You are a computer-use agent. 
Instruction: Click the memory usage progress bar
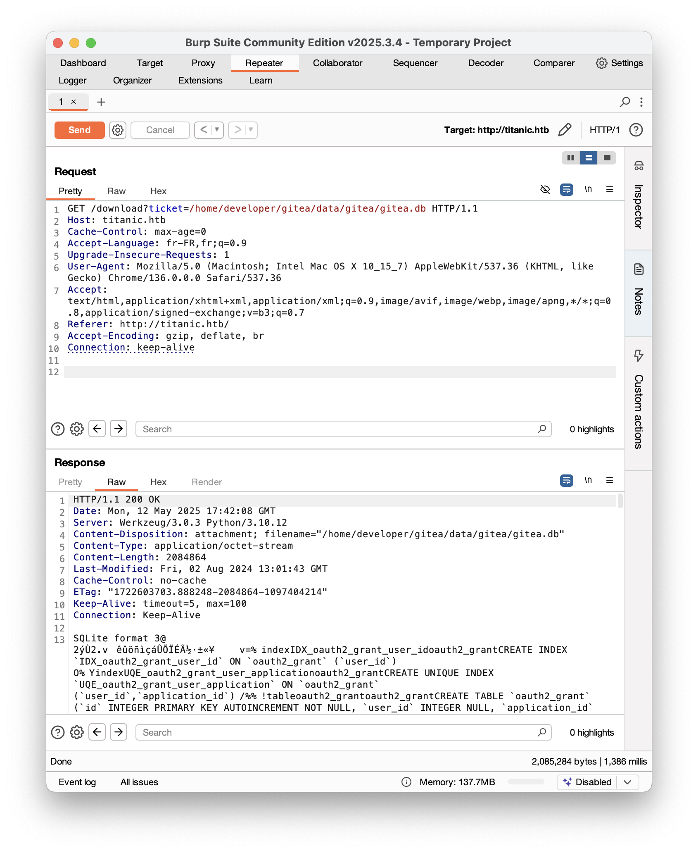pos(526,782)
